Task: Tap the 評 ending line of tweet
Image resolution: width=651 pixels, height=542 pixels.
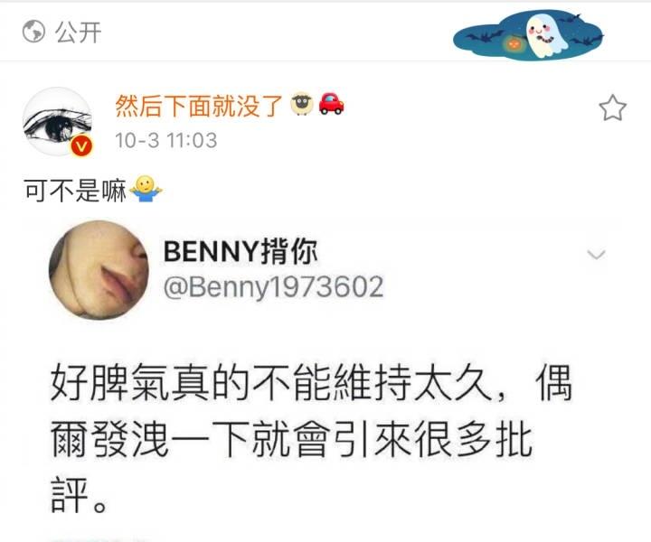Action: pos(79,495)
